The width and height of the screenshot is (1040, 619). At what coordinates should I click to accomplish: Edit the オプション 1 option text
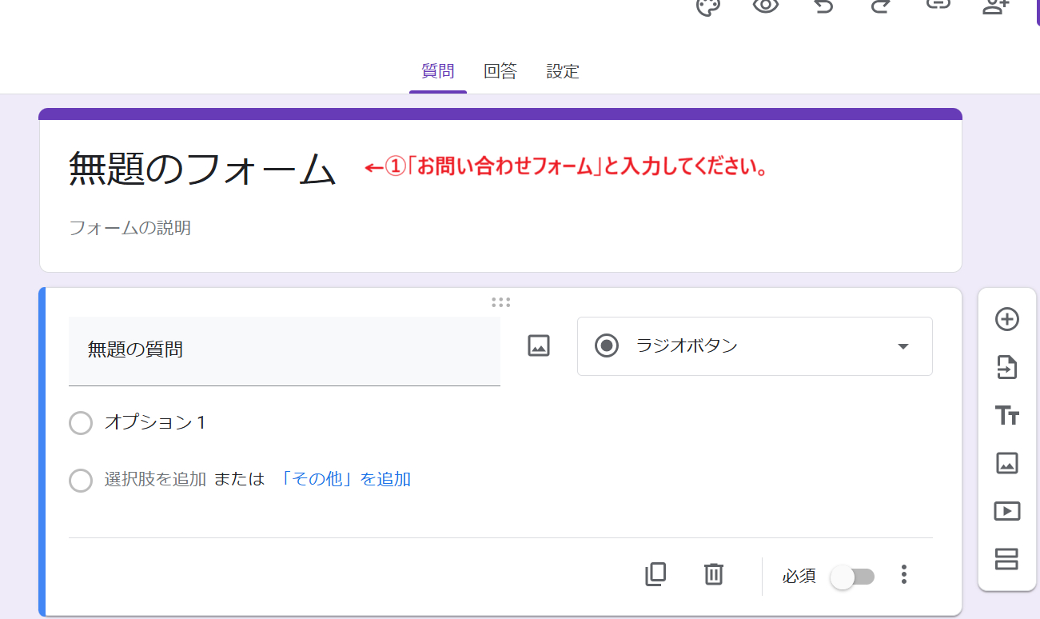(155, 422)
